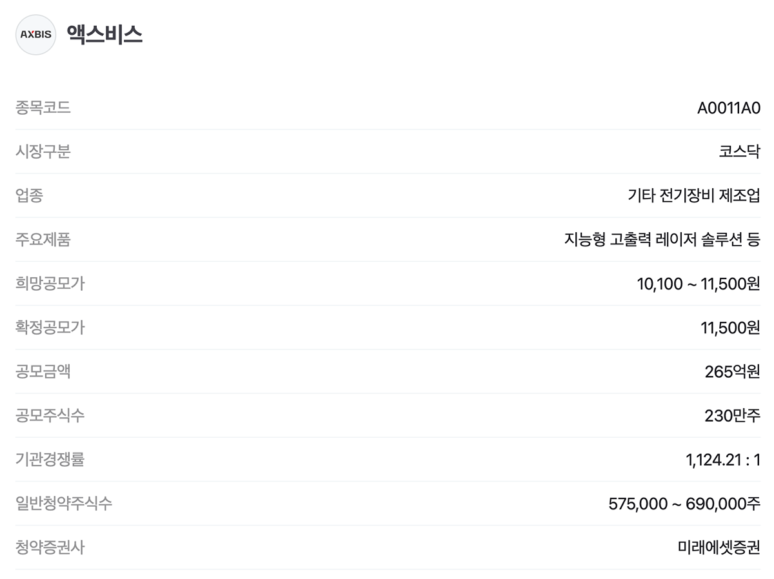
Task: Click the 코스닥 market value
Action: tap(739, 152)
